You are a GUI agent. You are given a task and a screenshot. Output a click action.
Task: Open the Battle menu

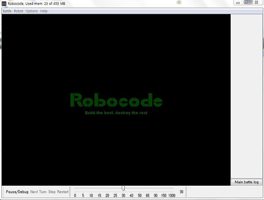coord(7,11)
